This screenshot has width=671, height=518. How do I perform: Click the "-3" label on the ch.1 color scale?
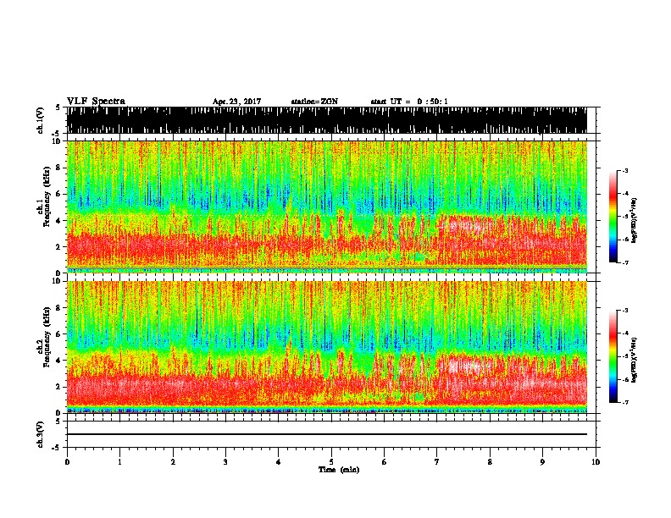point(624,170)
